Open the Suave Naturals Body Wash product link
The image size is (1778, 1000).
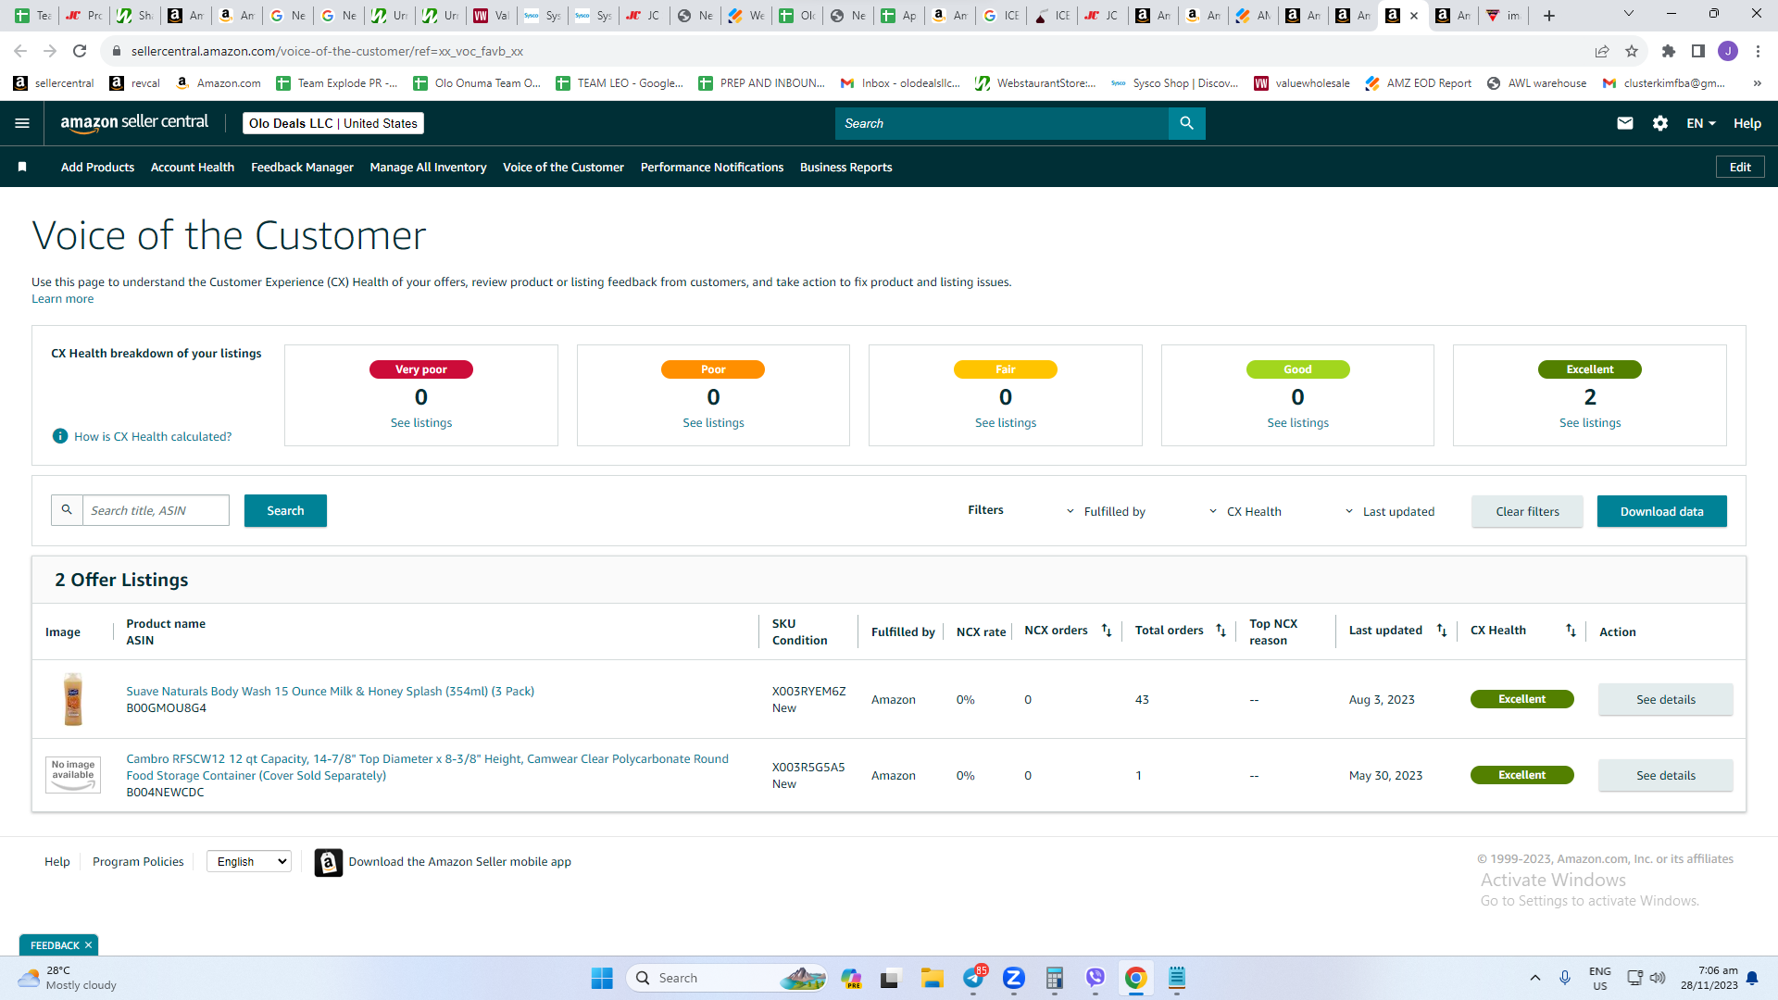pos(330,691)
